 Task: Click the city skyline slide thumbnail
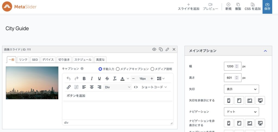(x=32, y=83)
